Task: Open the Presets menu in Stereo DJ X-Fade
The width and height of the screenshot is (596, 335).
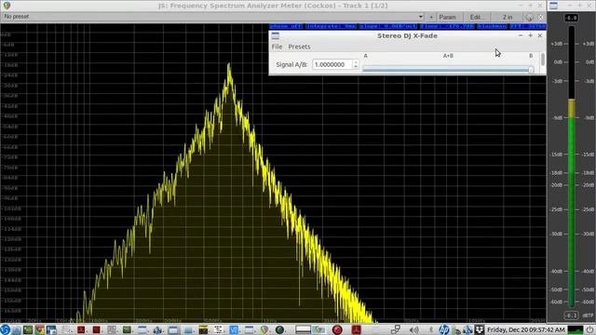Action: click(299, 47)
